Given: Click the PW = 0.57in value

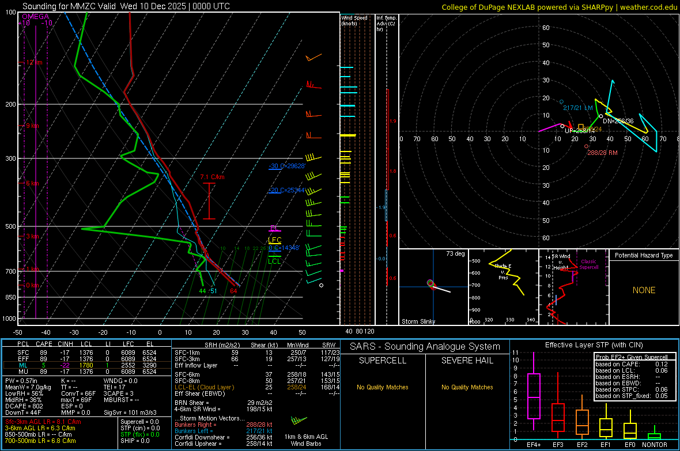Looking at the screenshot, I should coord(22,381).
